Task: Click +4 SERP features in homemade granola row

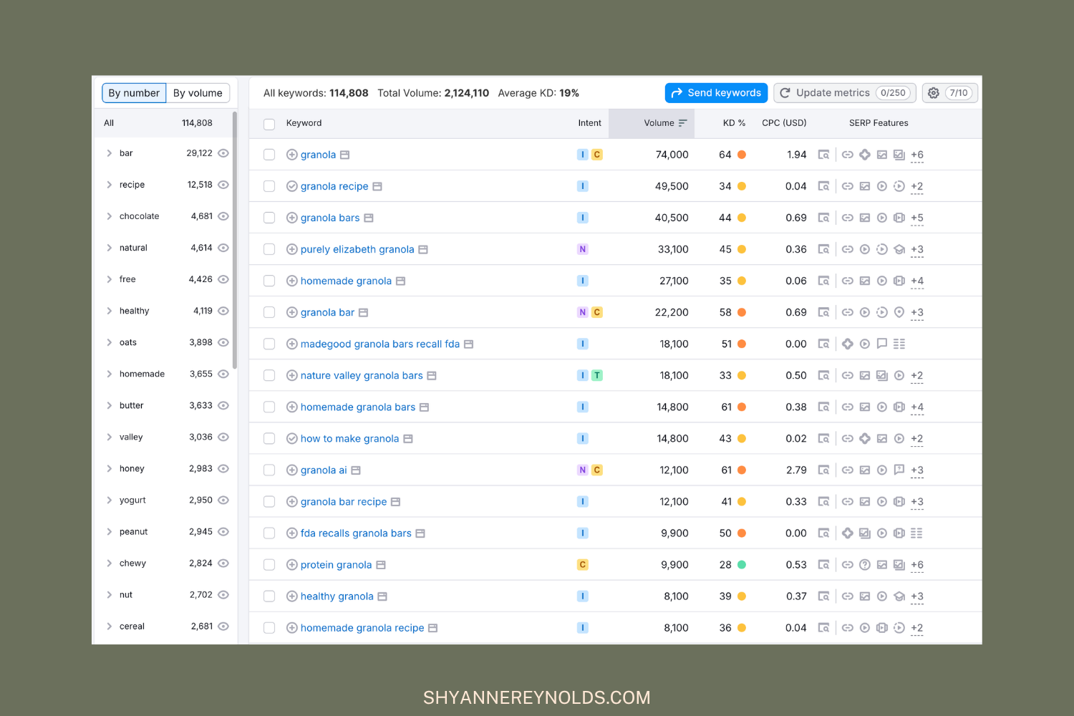Action: (x=917, y=281)
